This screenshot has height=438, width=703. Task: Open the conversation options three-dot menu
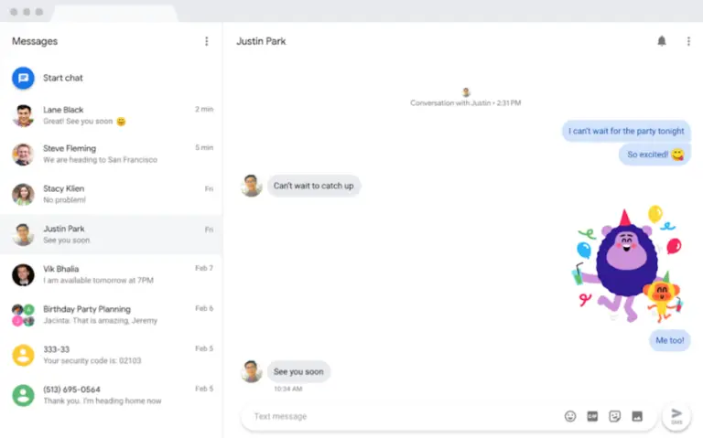click(x=688, y=41)
